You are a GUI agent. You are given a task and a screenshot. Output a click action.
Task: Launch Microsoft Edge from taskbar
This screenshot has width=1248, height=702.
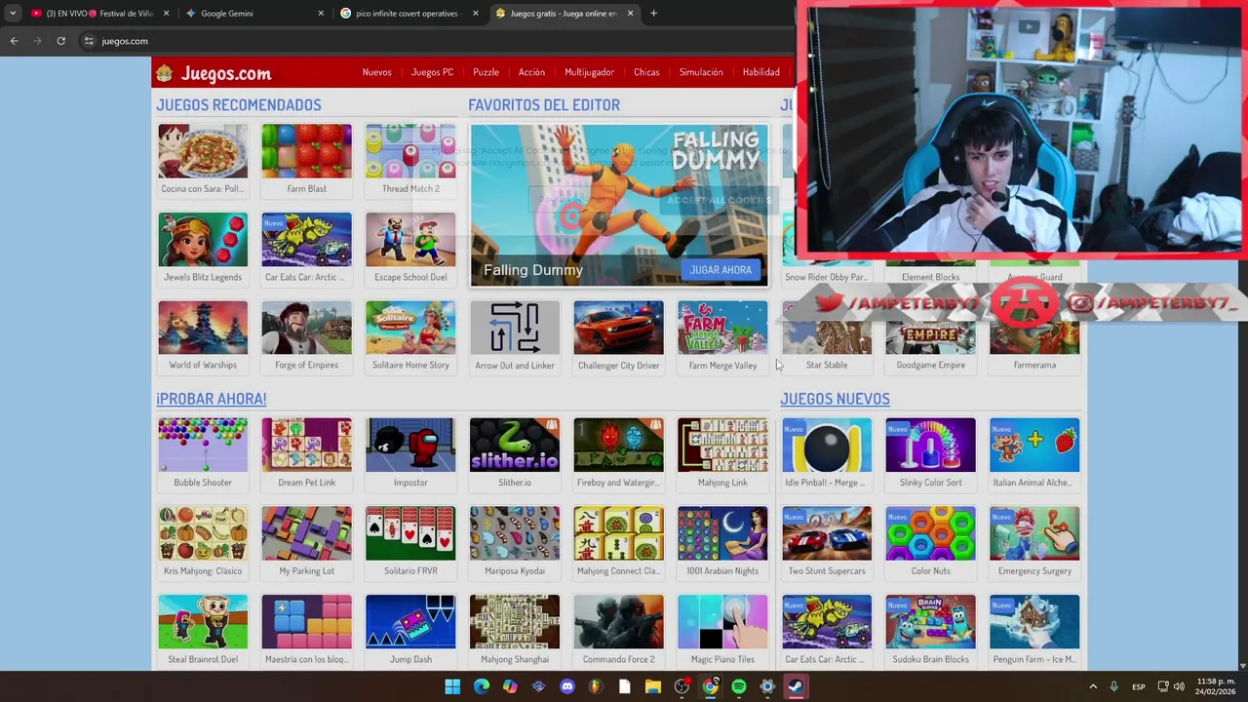point(482,686)
